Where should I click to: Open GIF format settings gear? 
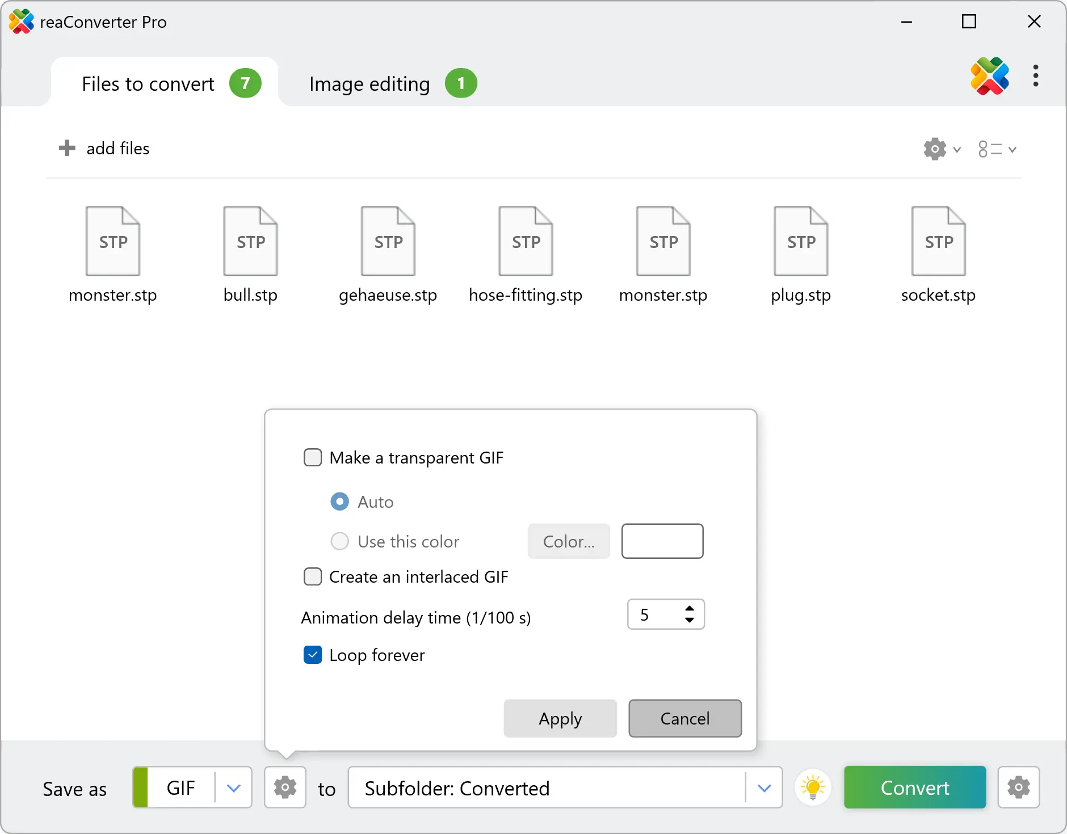(285, 787)
